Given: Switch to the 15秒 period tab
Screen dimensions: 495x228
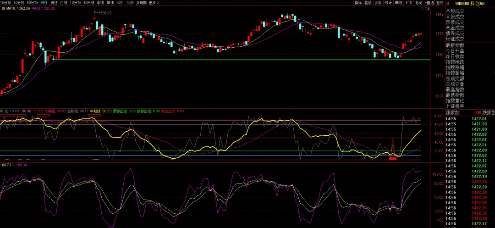Looking at the screenshot, I should pyautogui.click(x=130, y=3).
